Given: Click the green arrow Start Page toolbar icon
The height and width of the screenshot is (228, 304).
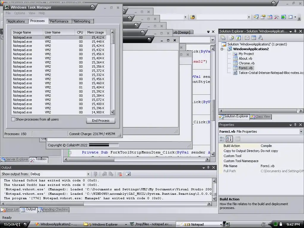Looking at the screenshot, I should pyautogui.click(x=284, y=17).
